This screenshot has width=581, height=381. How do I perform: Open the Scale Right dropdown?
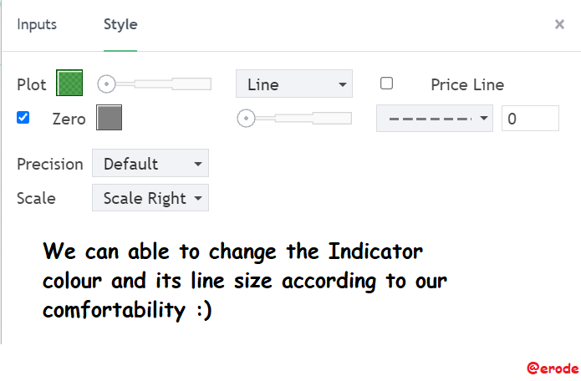[x=150, y=198]
